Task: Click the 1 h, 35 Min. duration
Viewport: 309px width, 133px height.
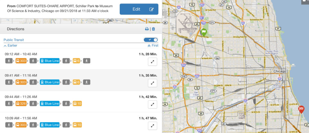Action: point(148,75)
